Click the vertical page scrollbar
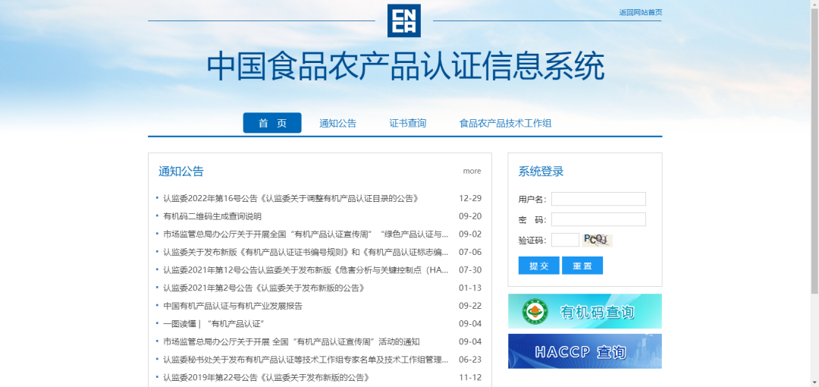 click(x=814, y=152)
